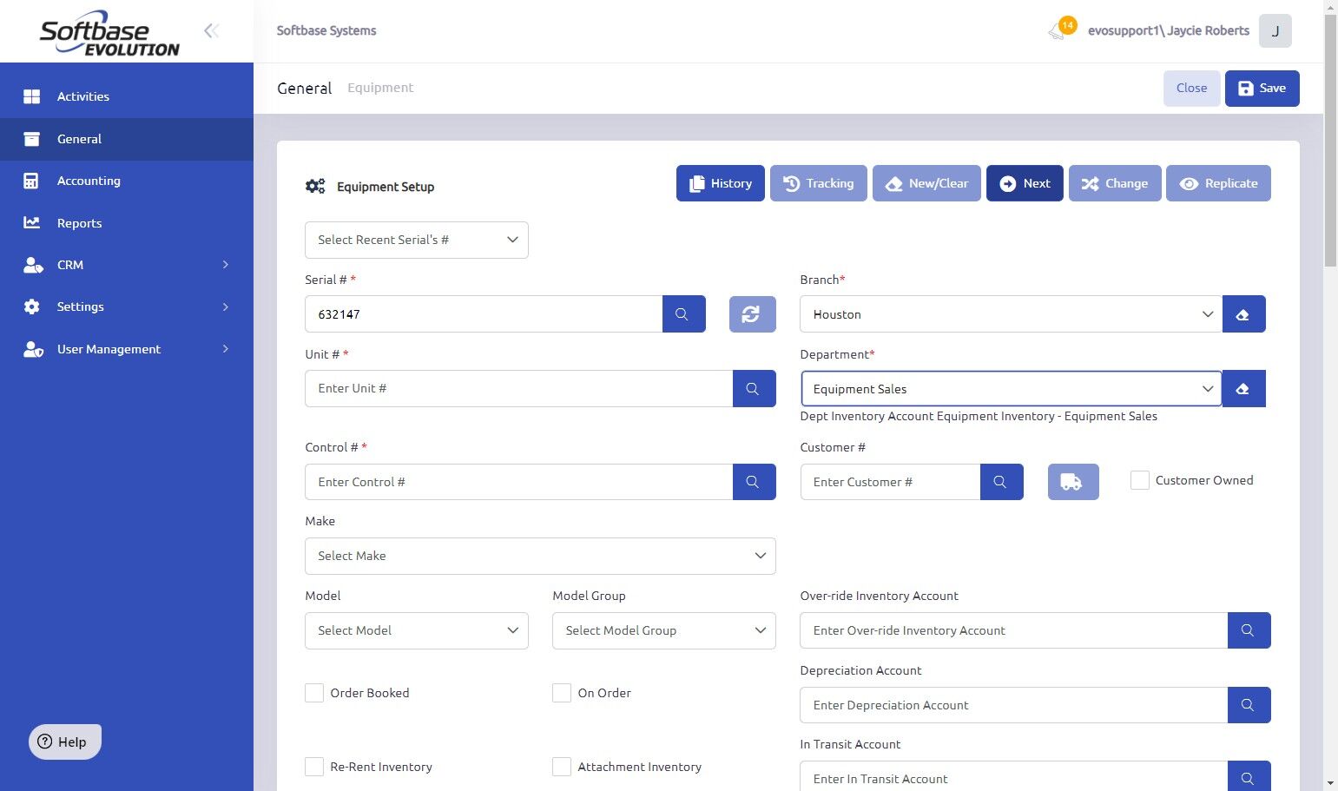Search In Transit Account lookup icon
Screen dimensions: 1338x791
pos(1249,778)
